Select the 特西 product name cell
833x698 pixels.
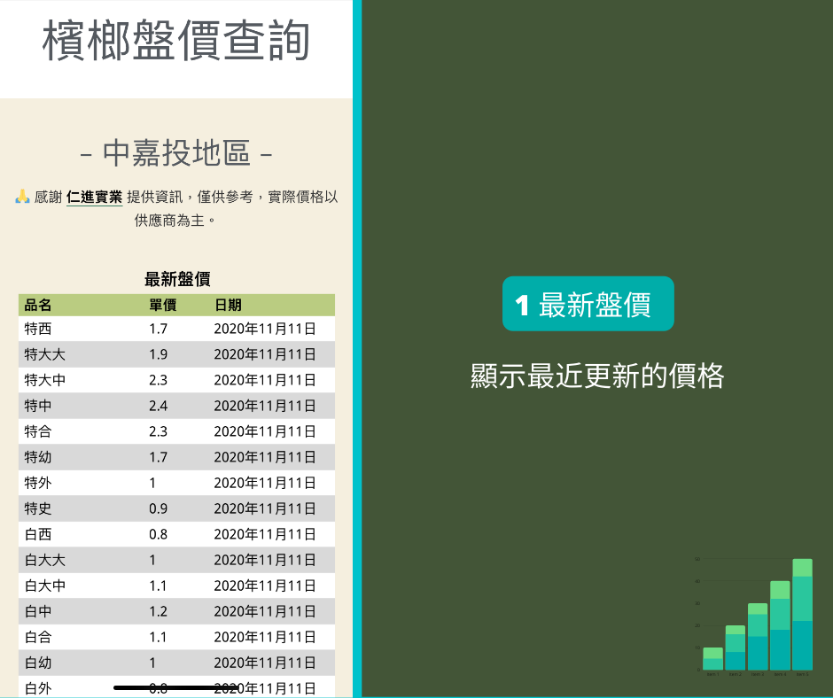click(x=38, y=329)
